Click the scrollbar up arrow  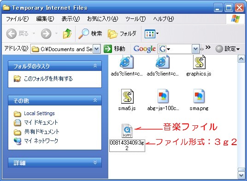[241, 59]
